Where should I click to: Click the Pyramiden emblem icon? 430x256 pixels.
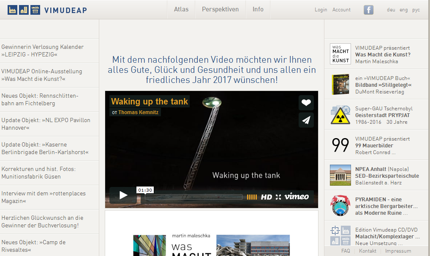(x=340, y=205)
